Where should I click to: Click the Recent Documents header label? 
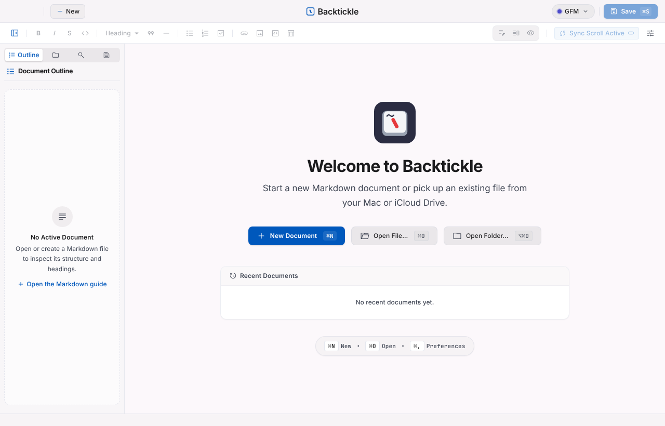pyautogui.click(x=269, y=276)
